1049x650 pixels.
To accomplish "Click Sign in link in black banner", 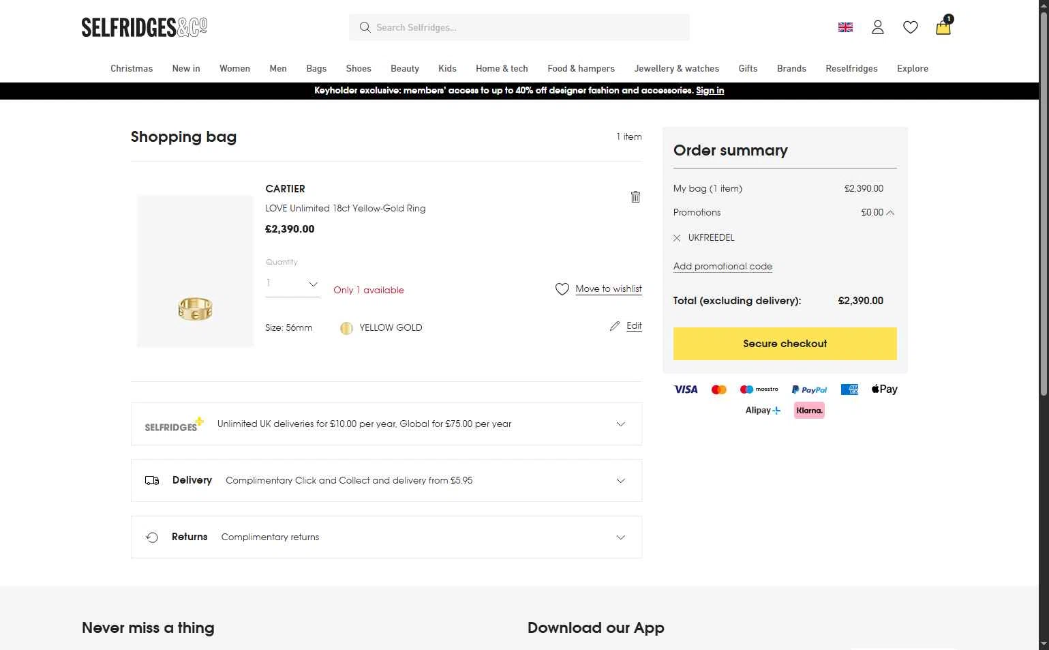I will pos(710,91).
